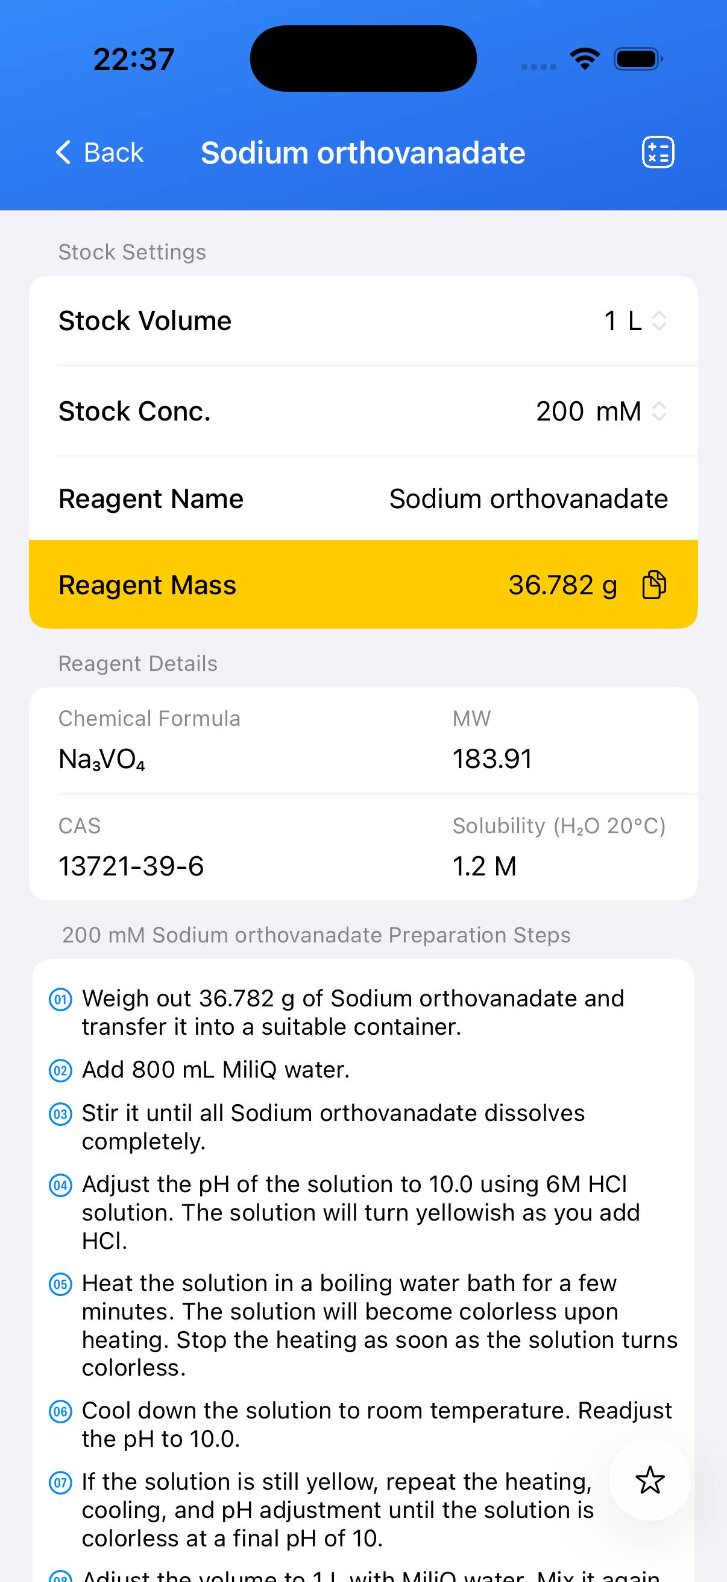Tap step 04 number badge
727x1582 pixels.
tap(60, 1185)
